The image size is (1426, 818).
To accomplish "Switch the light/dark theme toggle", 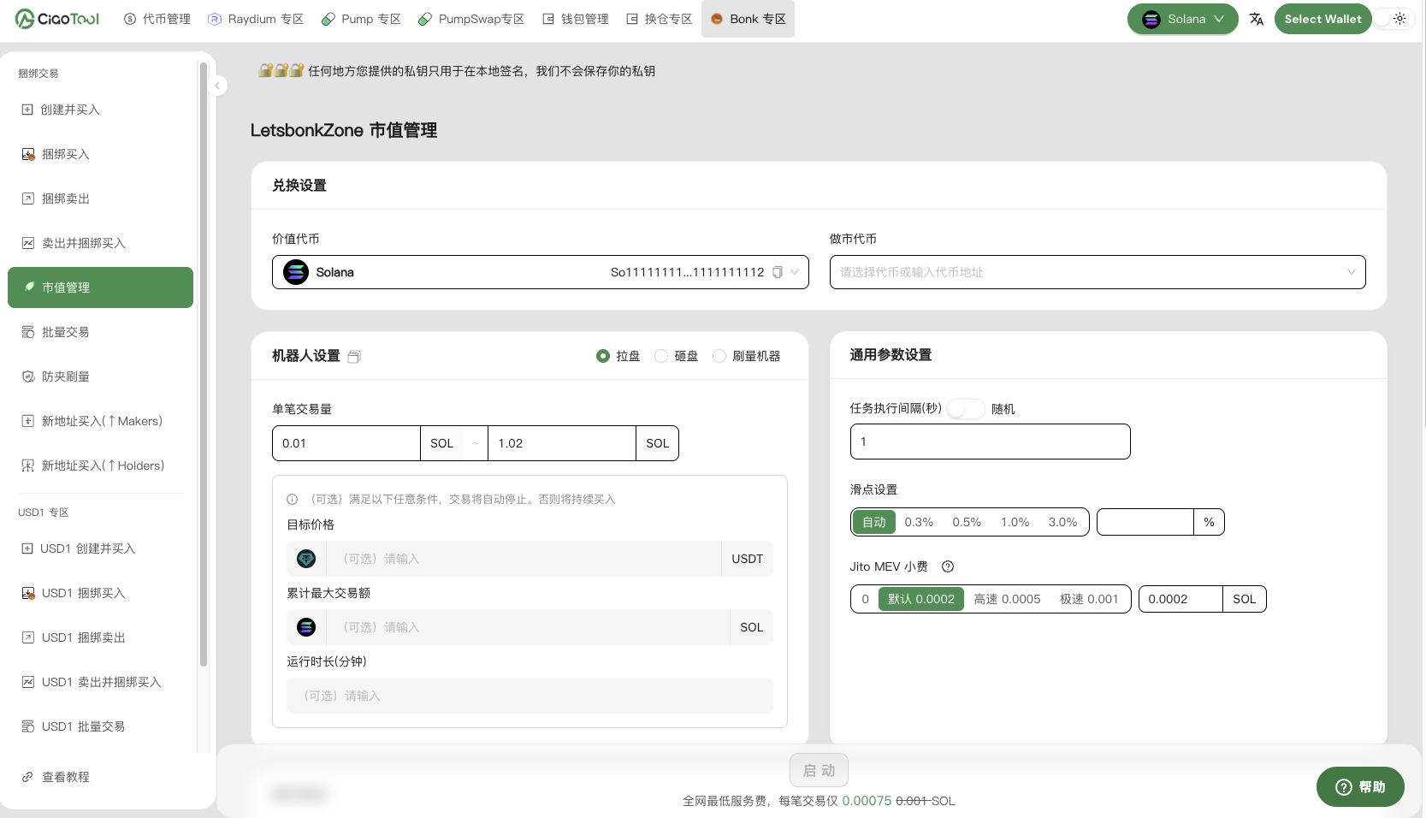I will 1393,19.
